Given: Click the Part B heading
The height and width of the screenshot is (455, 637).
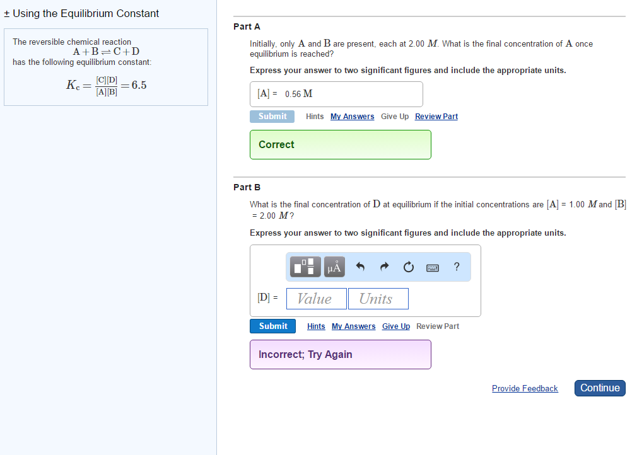Looking at the screenshot, I should [x=247, y=188].
